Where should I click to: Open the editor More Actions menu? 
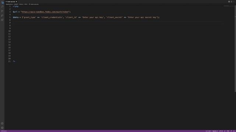click(234, 1)
